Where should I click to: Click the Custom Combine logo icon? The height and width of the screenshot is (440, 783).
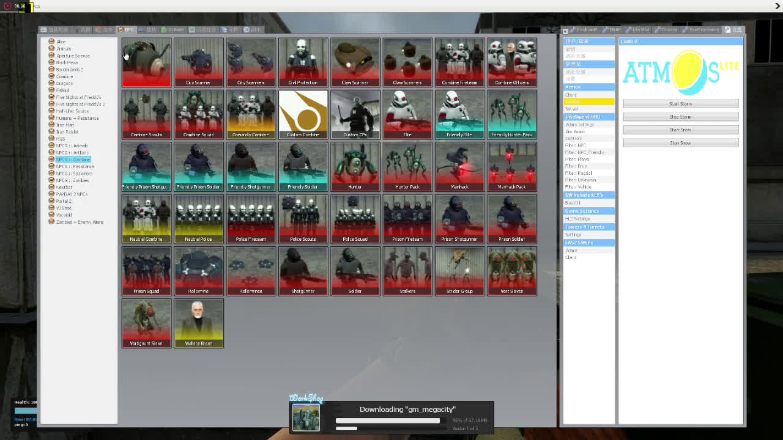click(x=303, y=114)
